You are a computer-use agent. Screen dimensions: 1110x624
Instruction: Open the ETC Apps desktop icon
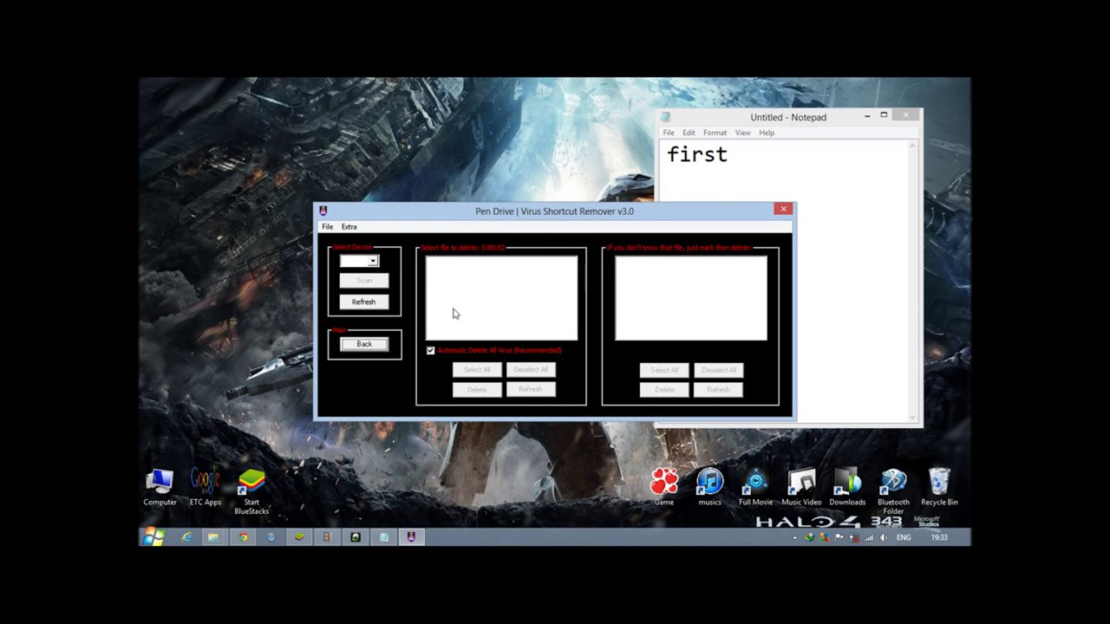(x=206, y=488)
